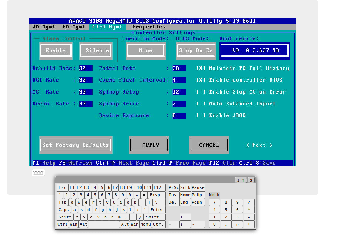Click the PgDn key on virtual keyboard
Image resolution: width=337 pixels, height=244 pixels.
click(198, 202)
